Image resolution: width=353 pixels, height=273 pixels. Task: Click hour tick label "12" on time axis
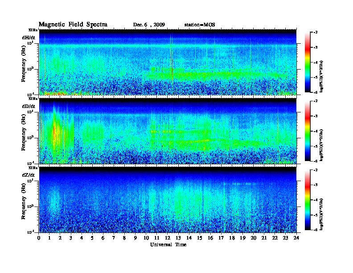(x=168, y=238)
